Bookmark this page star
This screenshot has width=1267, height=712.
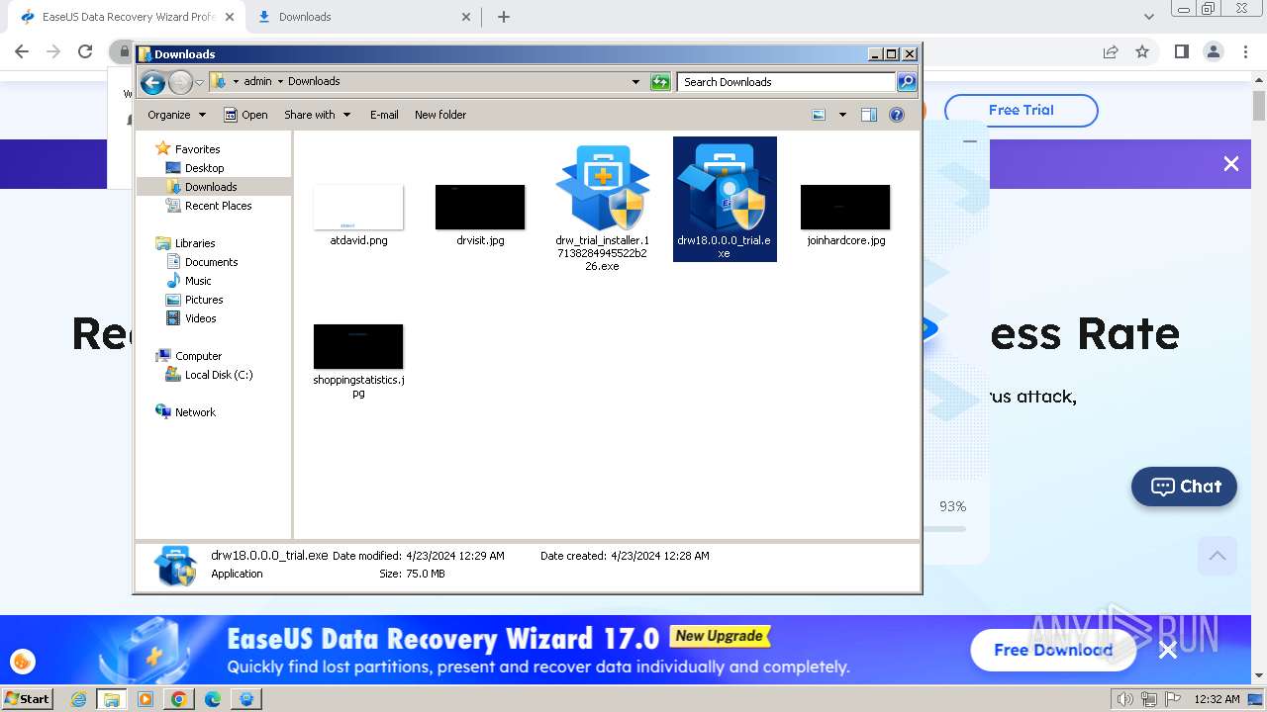tap(1142, 51)
